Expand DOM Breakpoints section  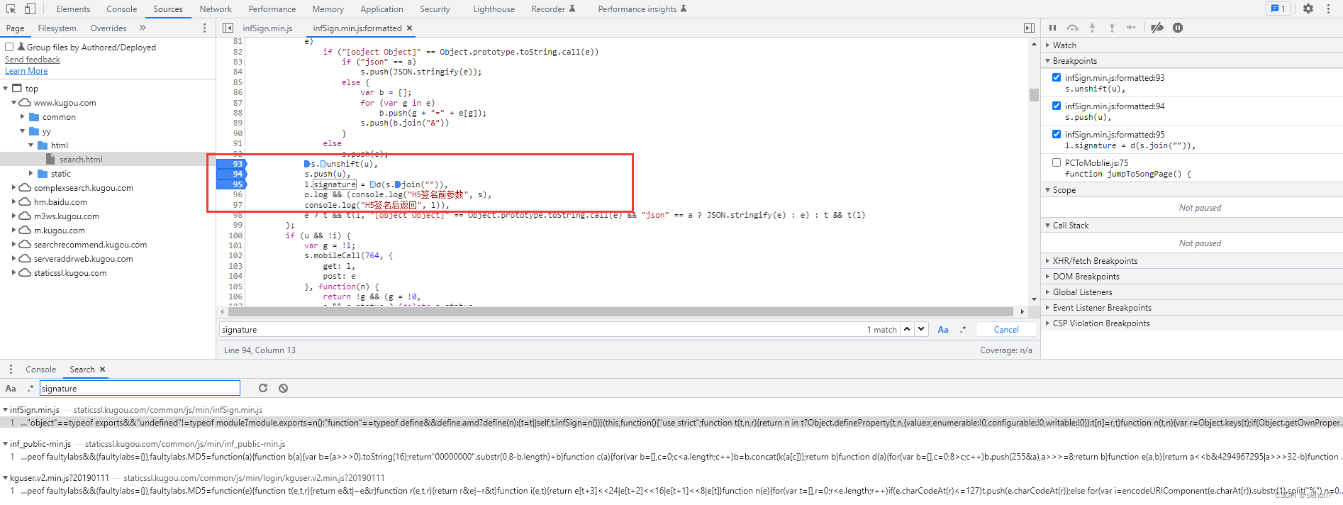pyautogui.click(x=1192, y=277)
